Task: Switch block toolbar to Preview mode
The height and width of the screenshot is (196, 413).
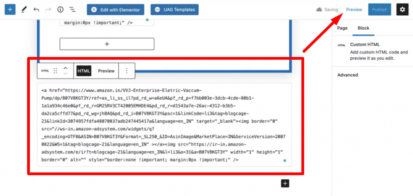Action: pos(106,71)
